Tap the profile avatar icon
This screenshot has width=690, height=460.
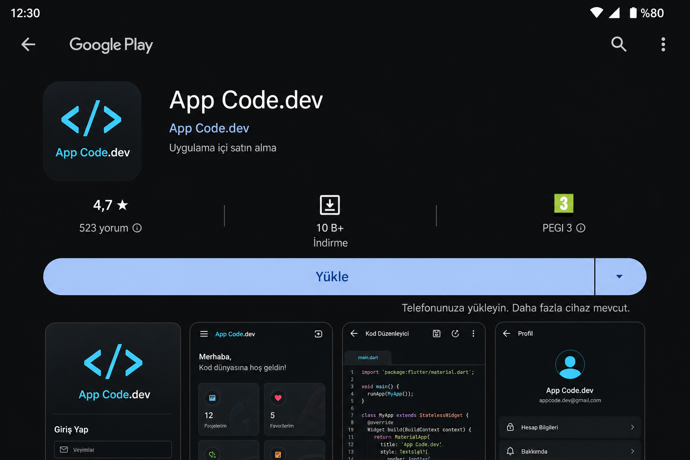coord(570,364)
